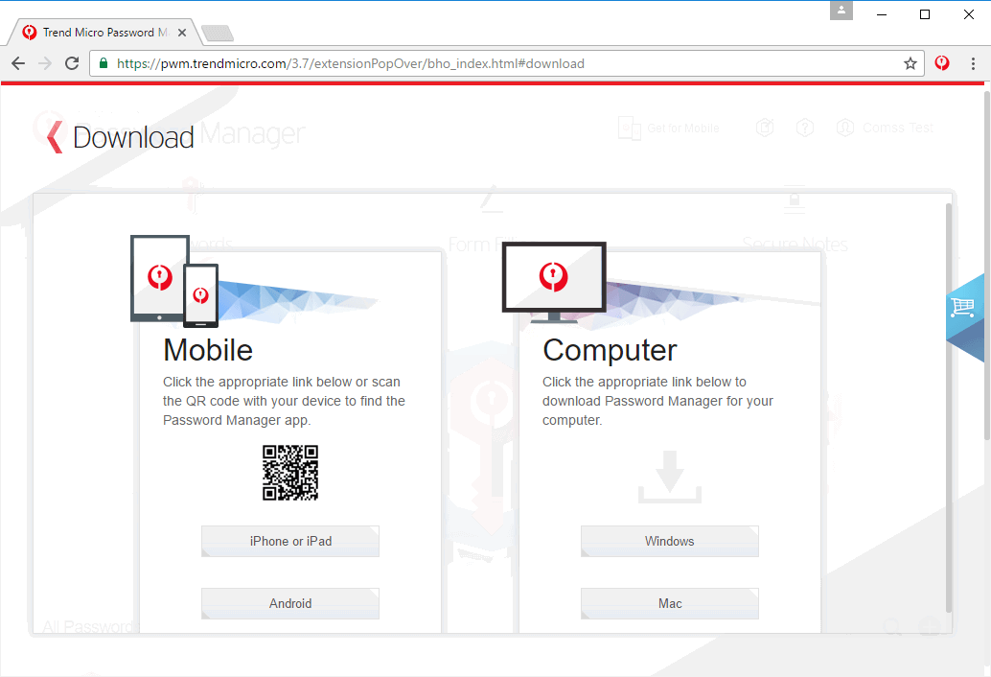
Task: Click the QR code image
Action: tap(290, 472)
